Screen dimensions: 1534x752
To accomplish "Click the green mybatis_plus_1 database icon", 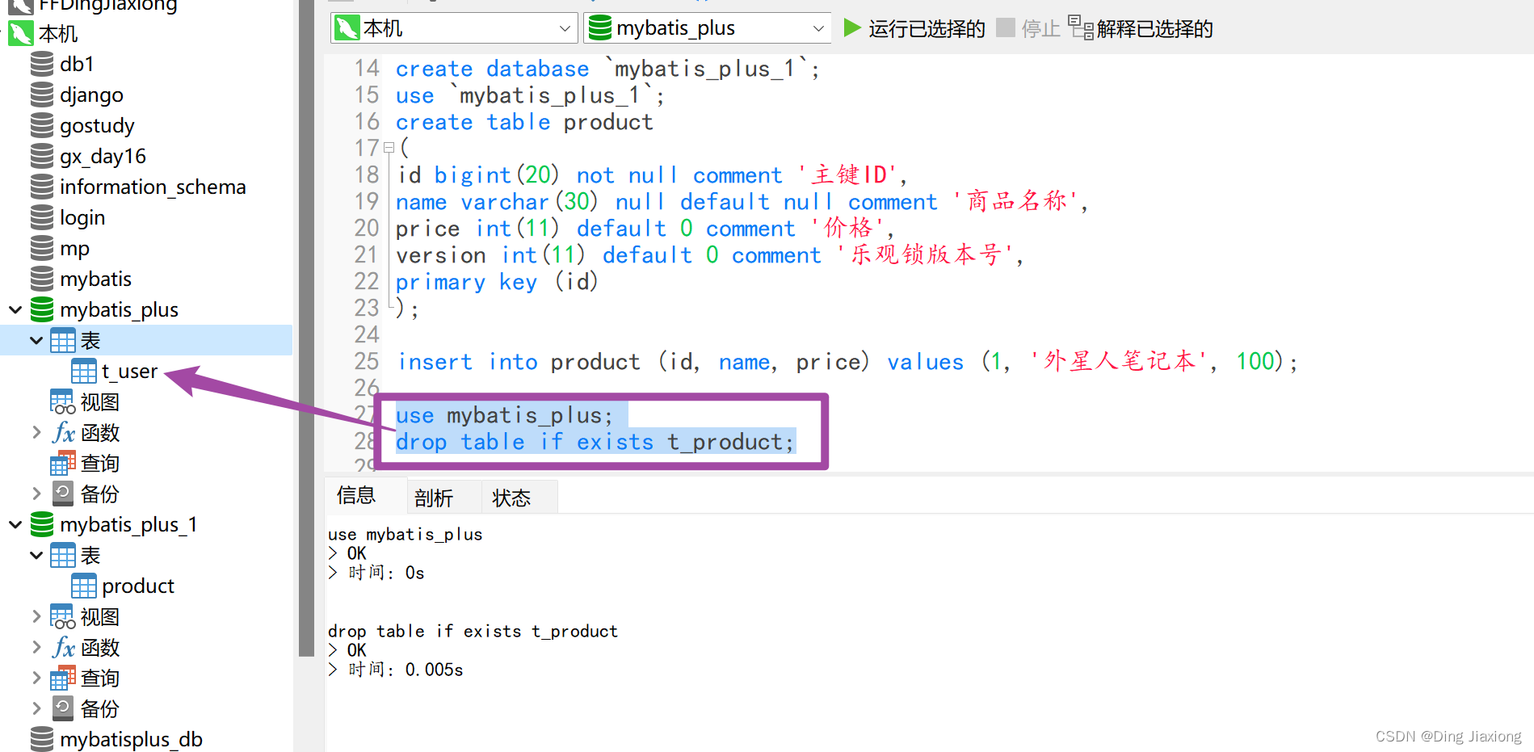I will point(42,524).
